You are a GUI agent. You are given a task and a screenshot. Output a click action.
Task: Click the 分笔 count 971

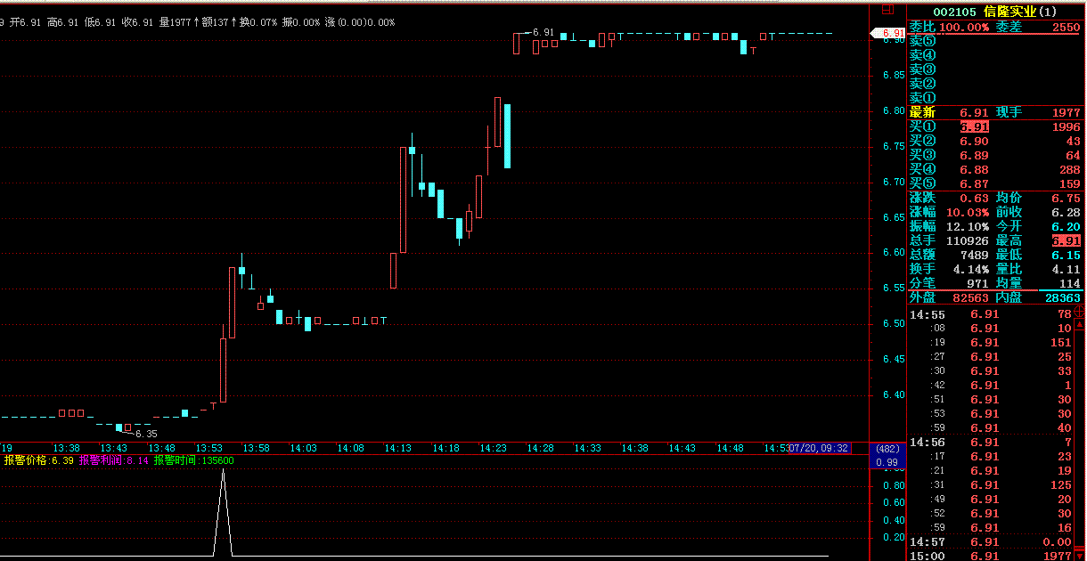pos(977,283)
